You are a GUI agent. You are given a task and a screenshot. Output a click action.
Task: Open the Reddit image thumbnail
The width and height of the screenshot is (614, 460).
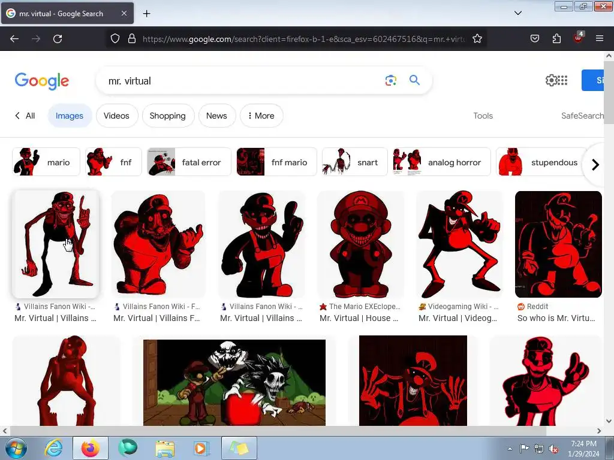coord(558,244)
